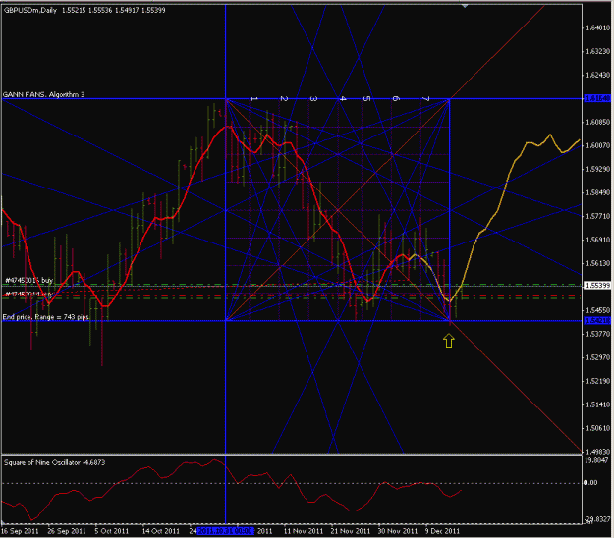This screenshot has width=614, height=538.
Task: Click the 30 Nov 2011 date label
Action: coord(398,531)
